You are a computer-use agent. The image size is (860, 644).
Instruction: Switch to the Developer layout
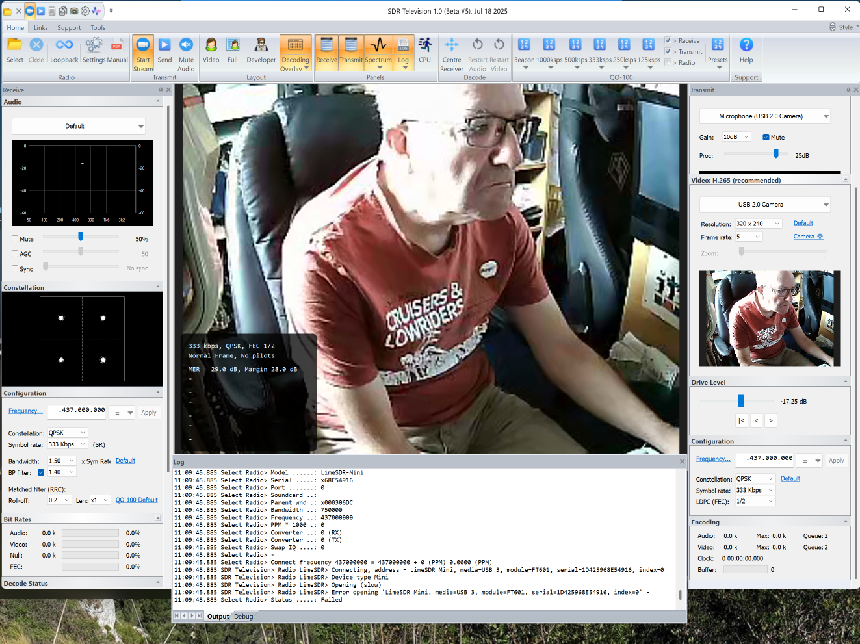pos(261,50)
